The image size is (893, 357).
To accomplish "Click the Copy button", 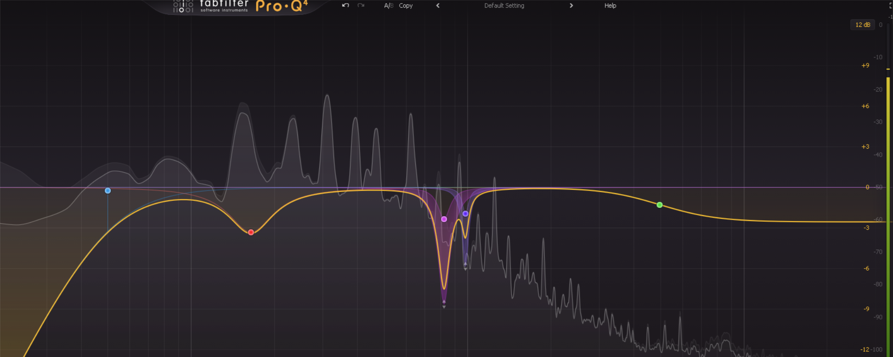I will pos(405,6).
